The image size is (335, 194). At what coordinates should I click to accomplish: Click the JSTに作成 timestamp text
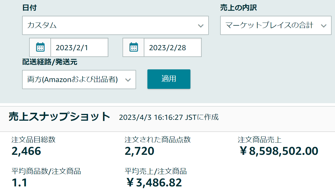point(169,117)
